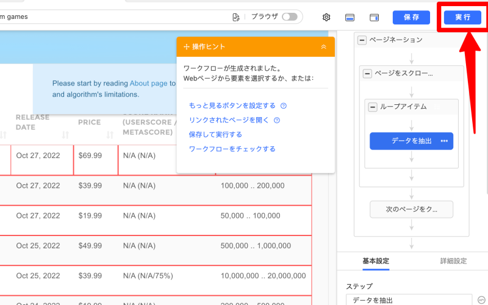Image resolution: width=488 pixels, height=305 pixels.
Task: Sort by the RELEASE DATE column arrows
Action: [66, 135]
